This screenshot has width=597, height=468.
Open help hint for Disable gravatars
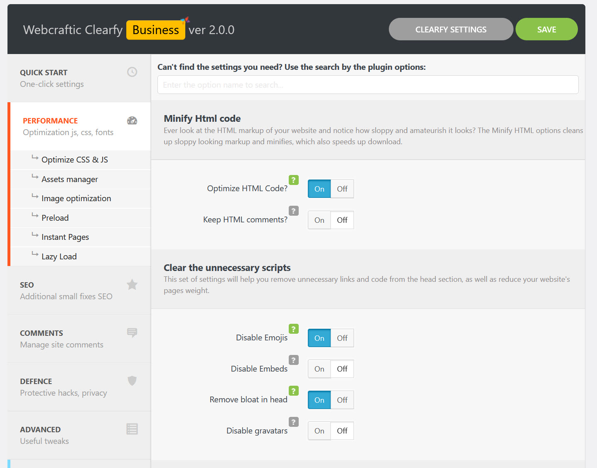(294, 422)
